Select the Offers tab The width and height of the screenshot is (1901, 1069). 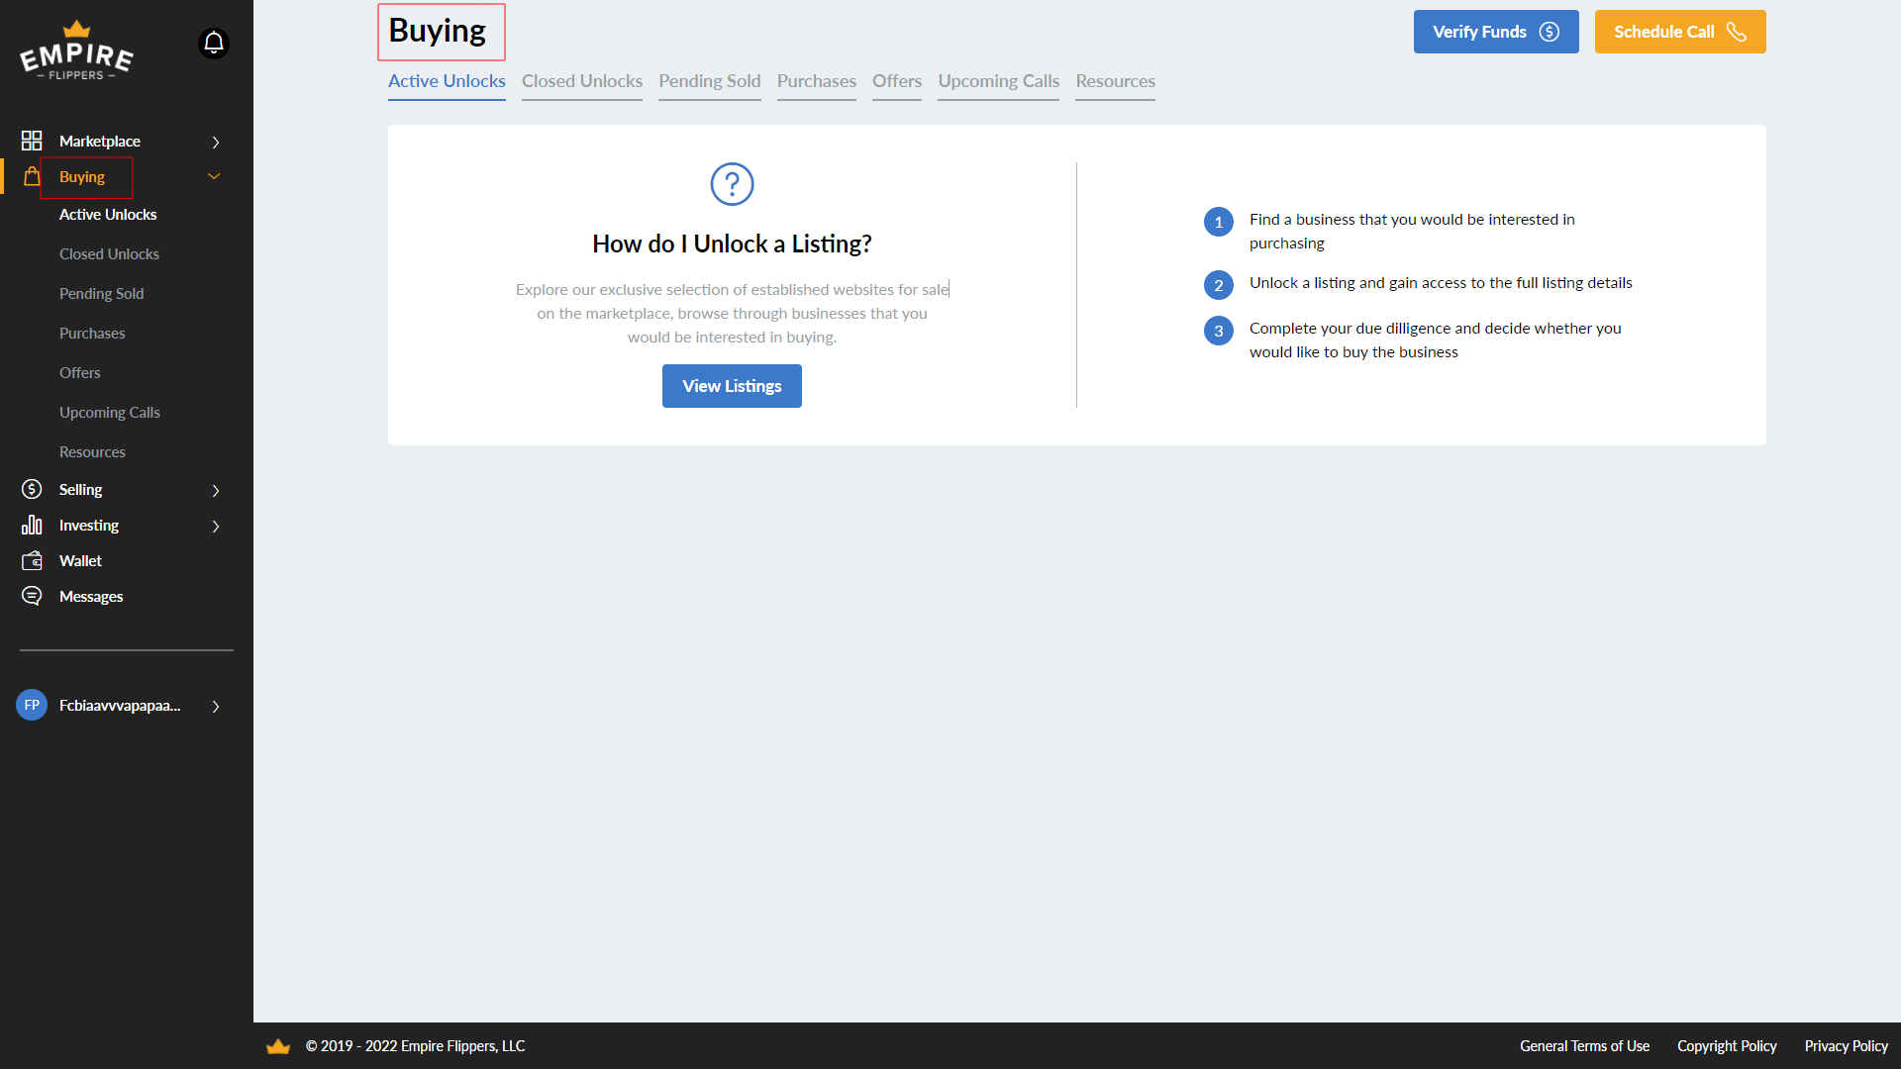(897, 81)
